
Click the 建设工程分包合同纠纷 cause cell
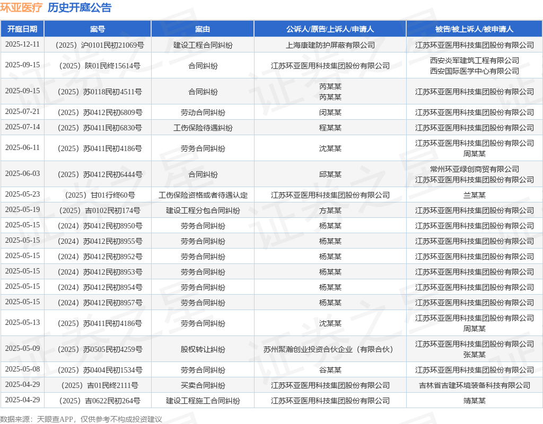click(x=203, y=210)
